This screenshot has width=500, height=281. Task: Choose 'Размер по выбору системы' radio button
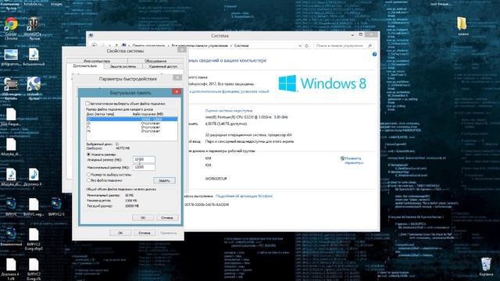tap(88, 175)
